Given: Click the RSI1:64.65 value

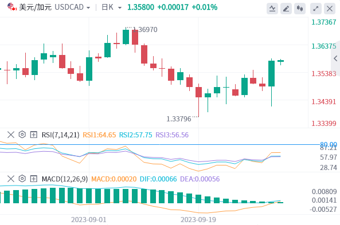Looking at the screenshot, I should [x=99, y=135].
